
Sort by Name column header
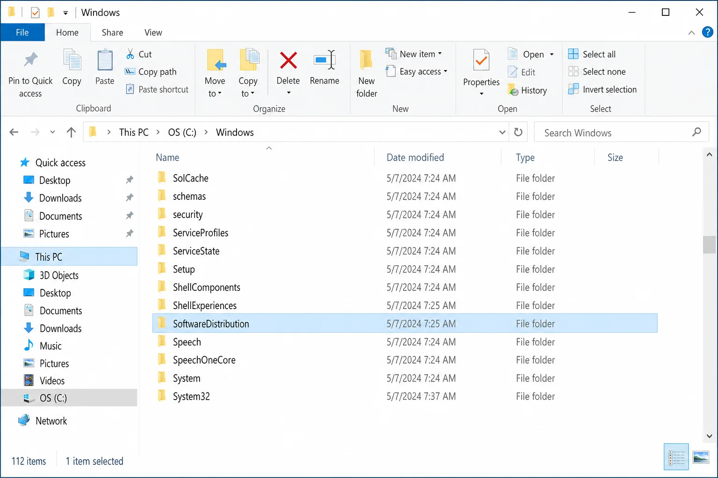[x=167, y=157]
